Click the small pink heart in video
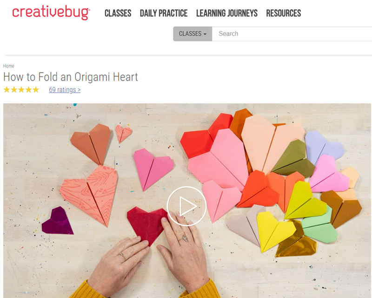The width and height of the screenshot is (372, 298). click(x=123, y=134)
